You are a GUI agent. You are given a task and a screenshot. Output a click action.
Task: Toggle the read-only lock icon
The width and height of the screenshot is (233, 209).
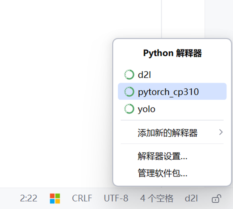point(216,199)
